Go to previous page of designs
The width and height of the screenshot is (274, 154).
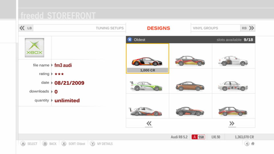[x=149, y=123]
